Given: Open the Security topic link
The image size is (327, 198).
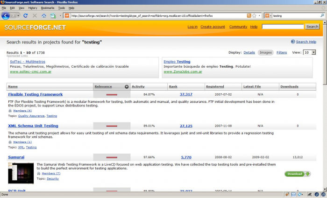Looking at the screenshot, I should 52,178.
